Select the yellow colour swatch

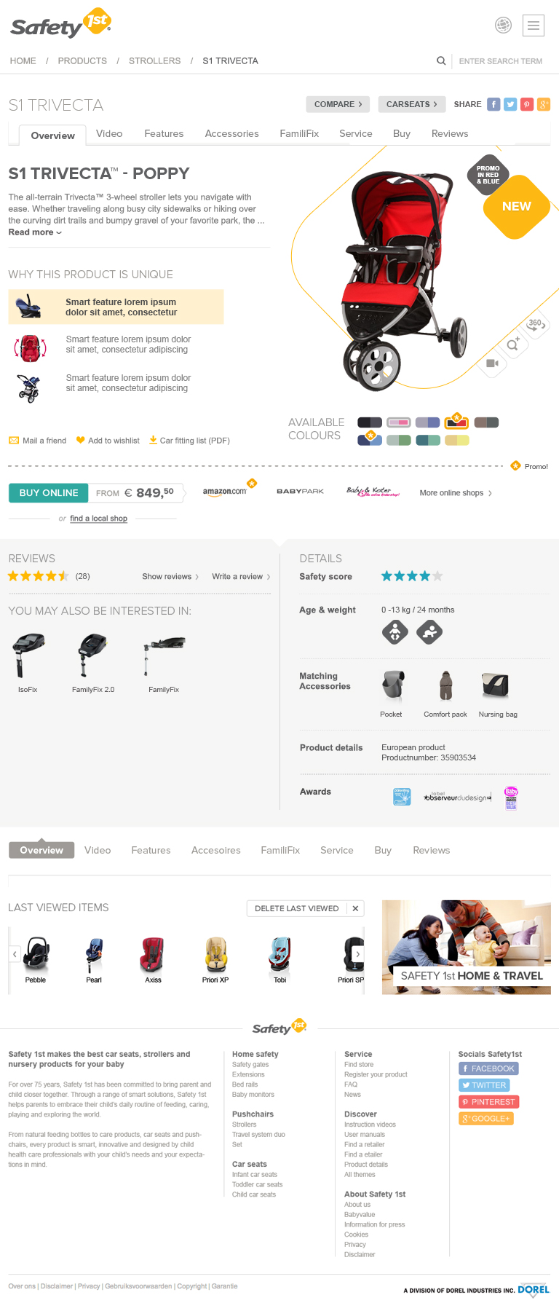[457, 440]
